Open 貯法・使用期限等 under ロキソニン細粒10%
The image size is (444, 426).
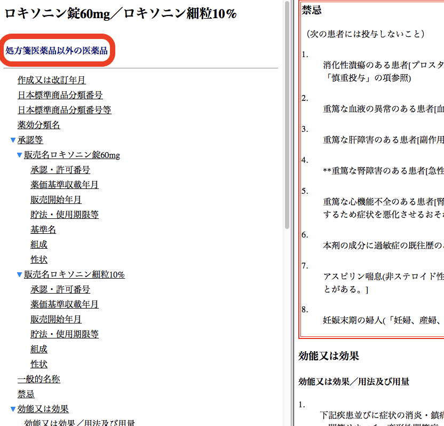pos(65,334)
